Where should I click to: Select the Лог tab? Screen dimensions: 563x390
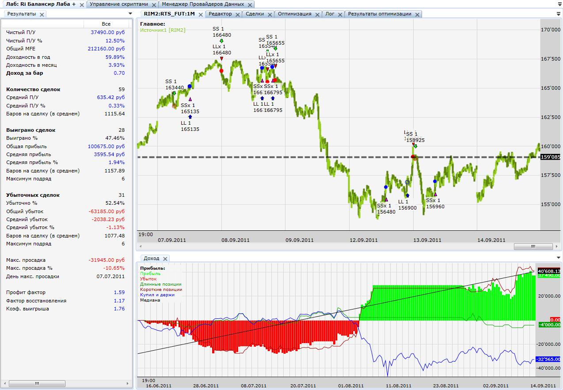pos(330,14)
